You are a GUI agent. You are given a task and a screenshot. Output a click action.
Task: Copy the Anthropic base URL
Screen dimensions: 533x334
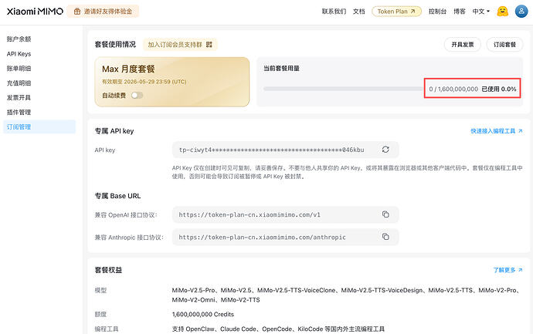click(x=385, y=237)
